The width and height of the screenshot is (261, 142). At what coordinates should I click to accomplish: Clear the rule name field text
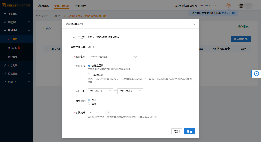(136, 57)
